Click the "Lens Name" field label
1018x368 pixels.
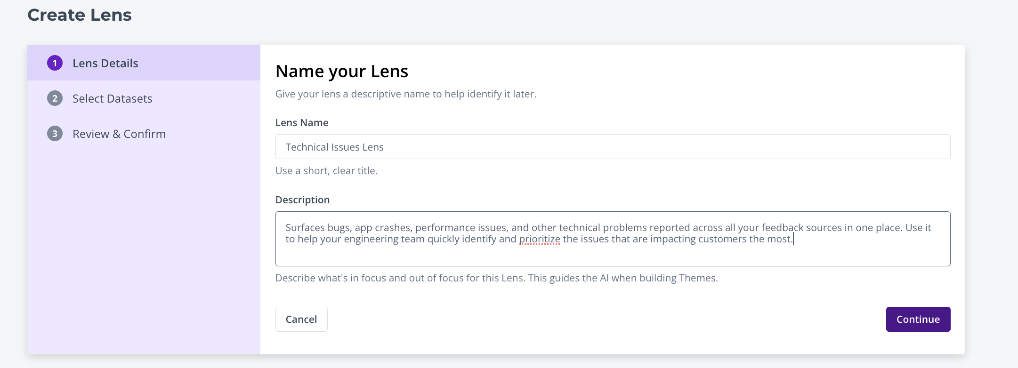302,123
